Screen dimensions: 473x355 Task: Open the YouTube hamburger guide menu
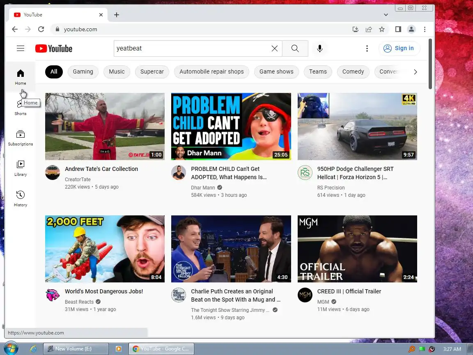[x=21, y=48]
